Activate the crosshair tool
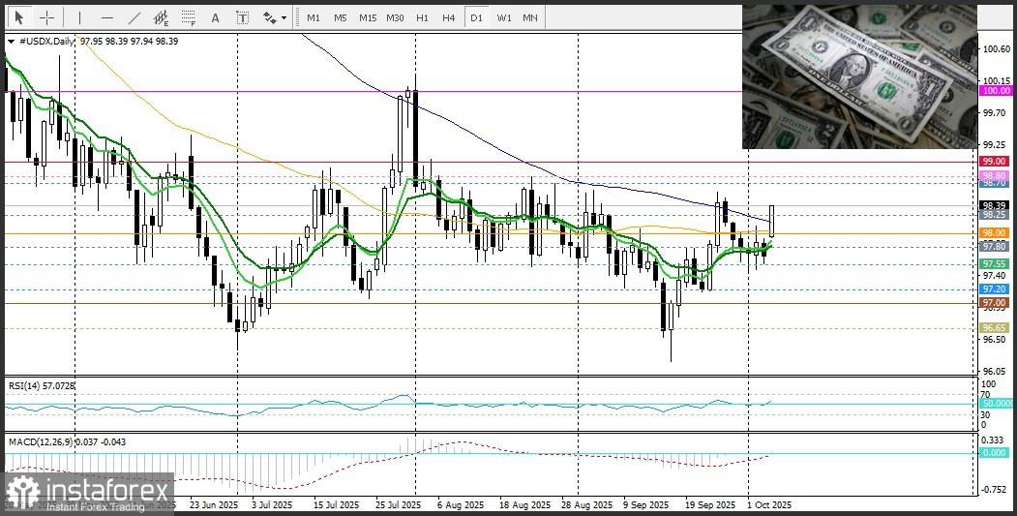 (x=46, y=17)
